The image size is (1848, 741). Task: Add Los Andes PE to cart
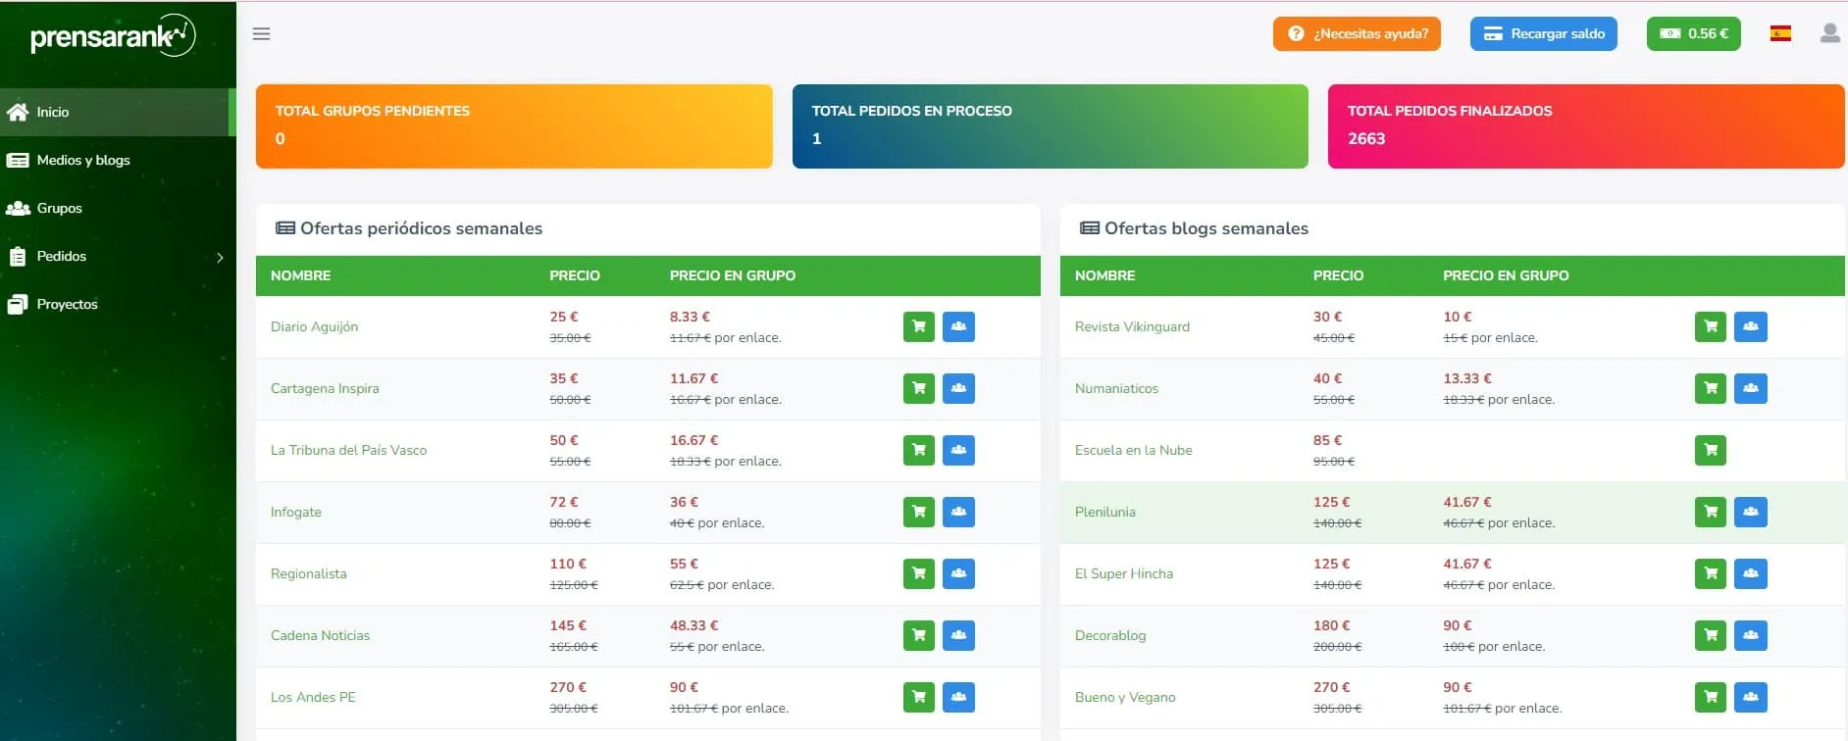(919, 697)
